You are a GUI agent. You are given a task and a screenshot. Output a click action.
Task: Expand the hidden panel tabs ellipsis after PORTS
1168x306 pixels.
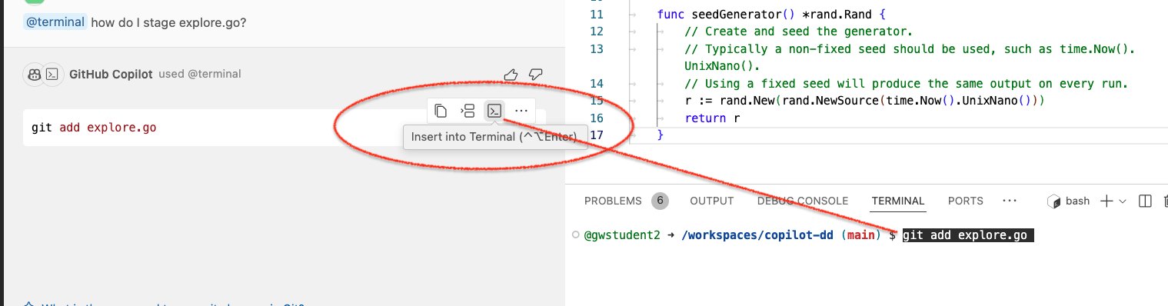[x=1010, y=201]
